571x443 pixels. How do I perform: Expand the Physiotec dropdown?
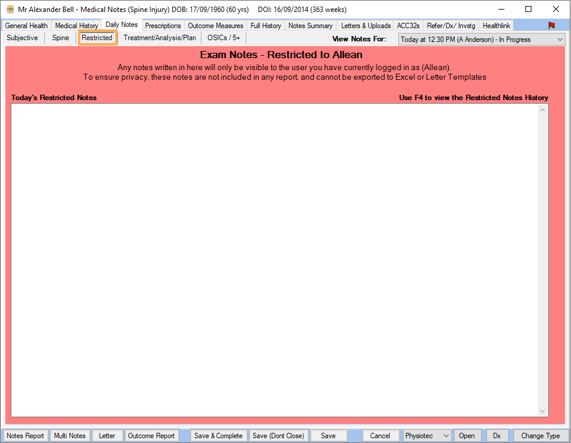[x=426, y=436]
